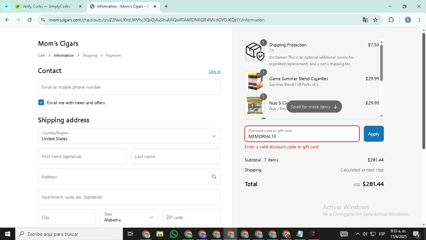Image resolution: width=426 pixels, height=240 pixels.
Task: Open File Explorer from the taskbar
Action: (x=160, y=234)
